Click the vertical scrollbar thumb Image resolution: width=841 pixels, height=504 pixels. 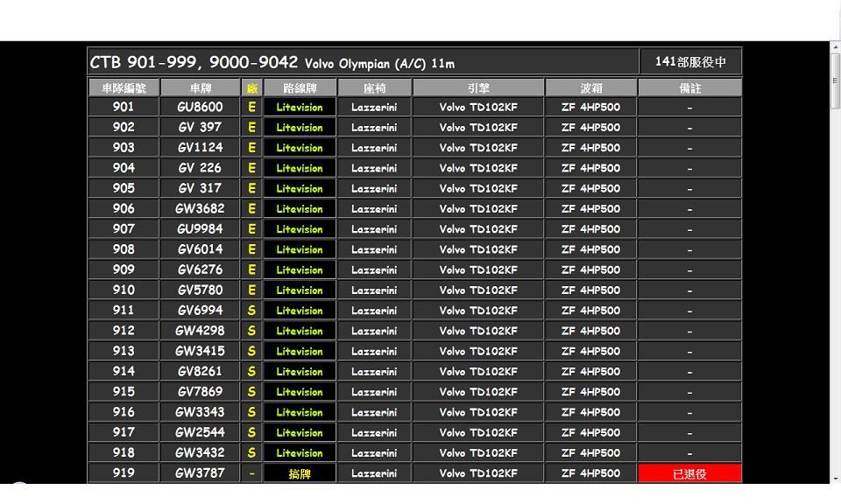click(835, 80)
